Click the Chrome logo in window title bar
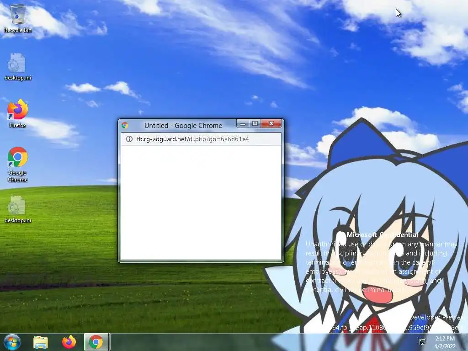 tap(125, 125)
